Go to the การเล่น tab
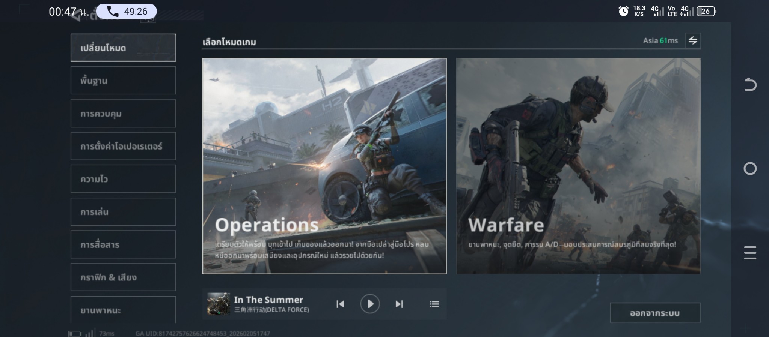 pos(123,212)
